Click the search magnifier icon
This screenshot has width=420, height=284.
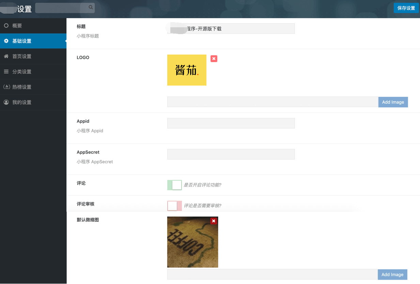point(90,7)
